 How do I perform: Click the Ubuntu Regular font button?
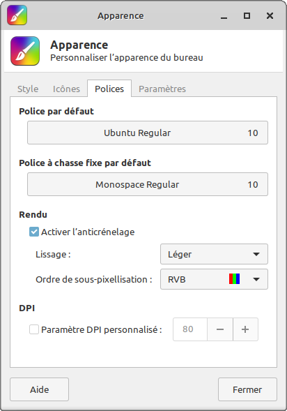click(x=148, y=133)
